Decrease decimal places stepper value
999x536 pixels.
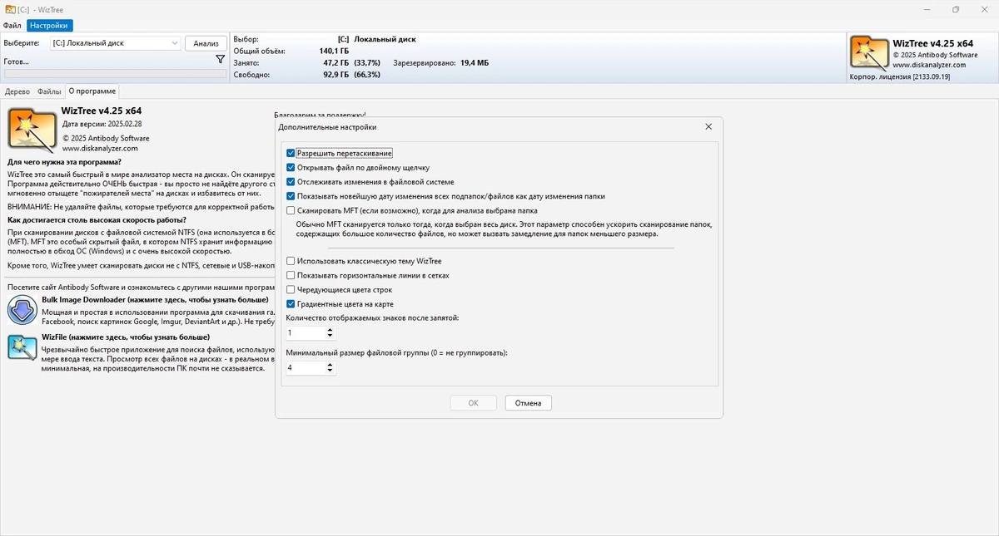331,336
